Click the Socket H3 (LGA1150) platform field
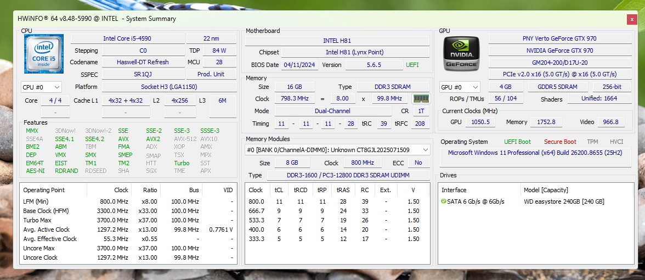 coord(169,87)
